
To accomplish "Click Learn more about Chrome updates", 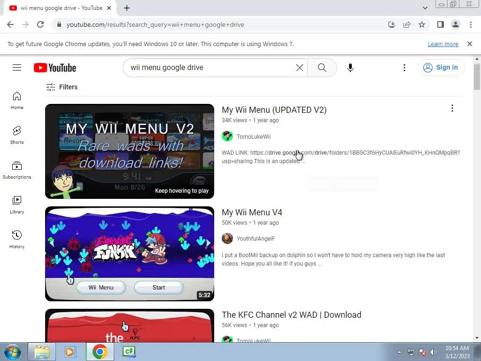I will (x=443, y=44).
